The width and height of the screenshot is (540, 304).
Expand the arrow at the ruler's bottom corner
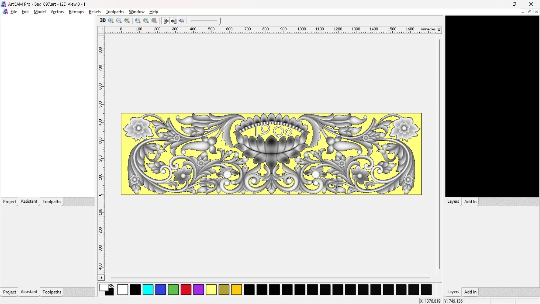click(101, 278)
